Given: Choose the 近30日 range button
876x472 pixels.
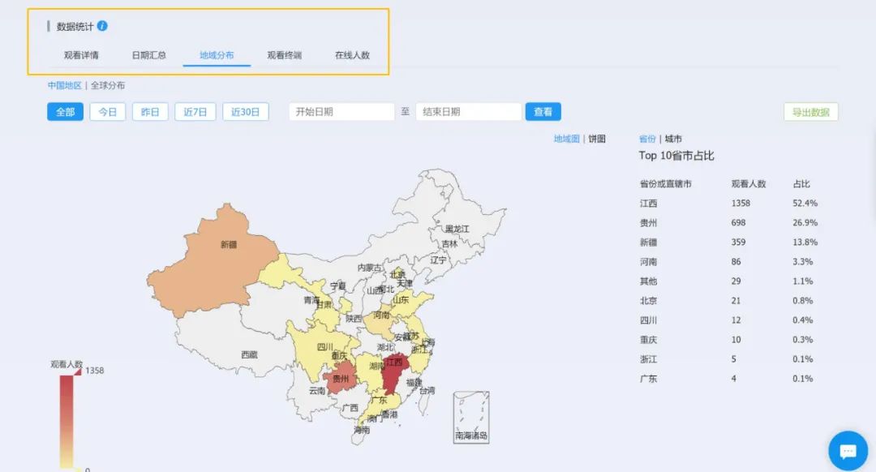Looking at the screenshot, I should (245, 112).
